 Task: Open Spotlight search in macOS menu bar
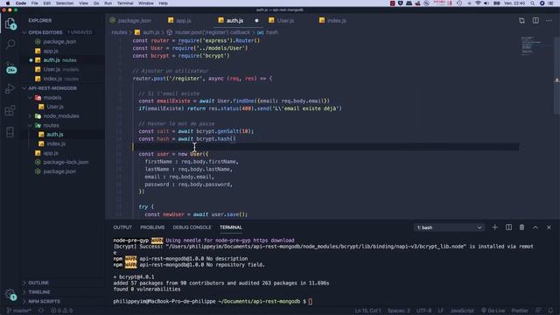point(533,3)
